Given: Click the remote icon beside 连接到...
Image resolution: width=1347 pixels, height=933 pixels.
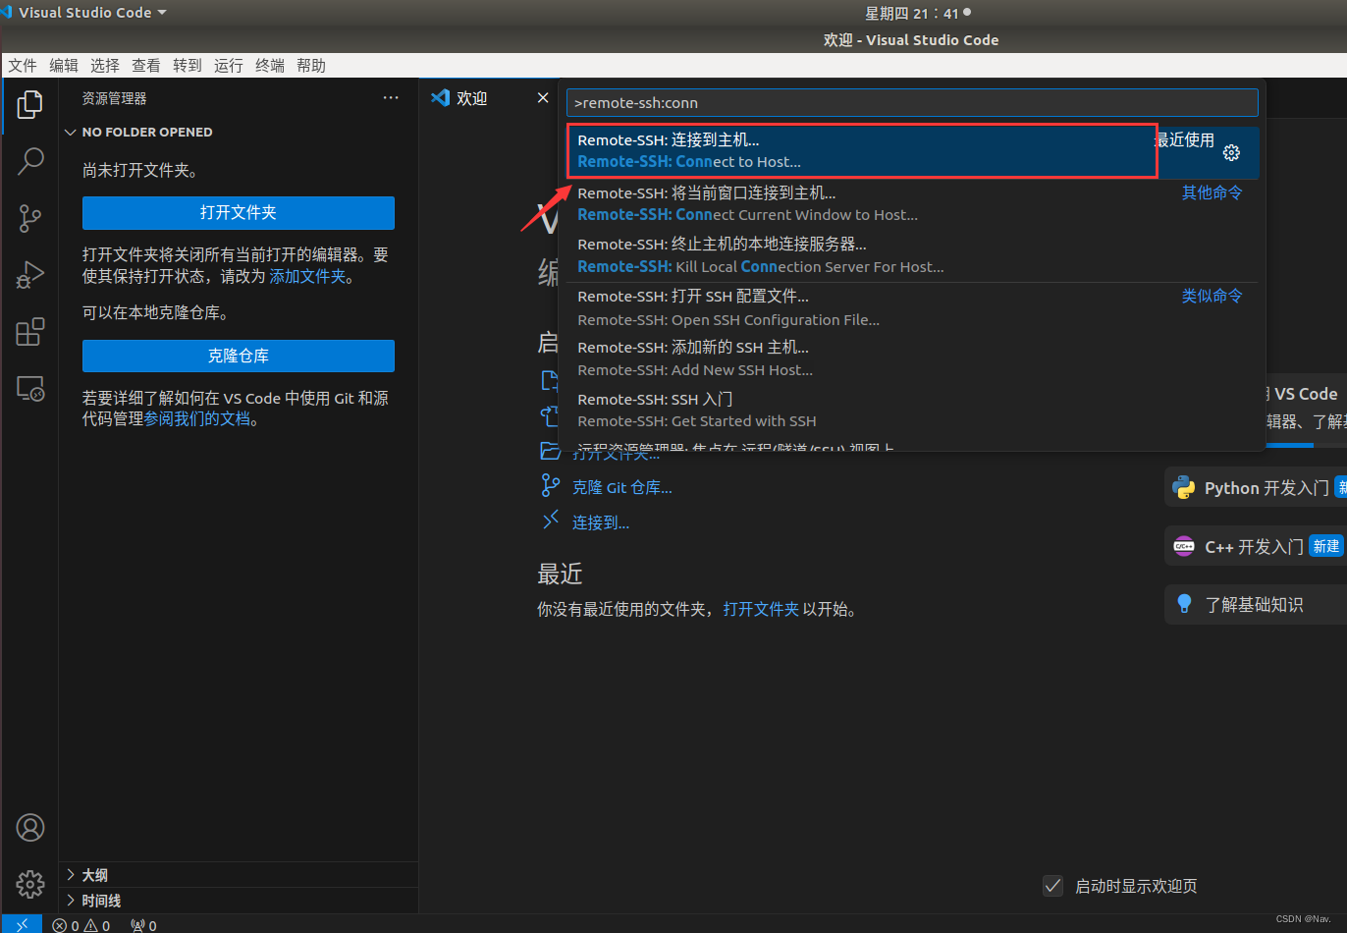Looking at the screenshot, I should 551,521.
